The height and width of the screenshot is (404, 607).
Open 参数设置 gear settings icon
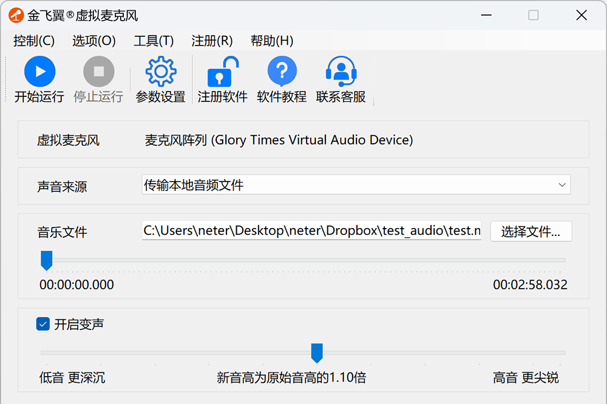pos(160,72)
